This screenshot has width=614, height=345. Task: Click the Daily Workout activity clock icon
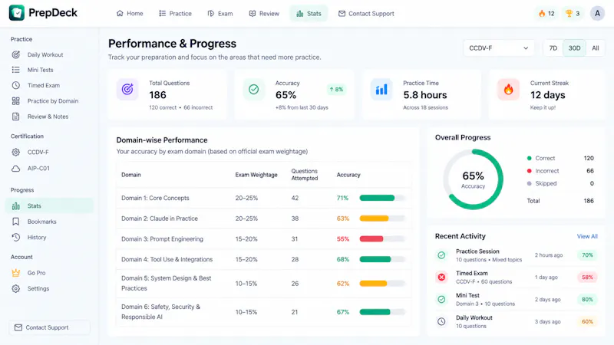pyautogui.click(x=441, y=321)
